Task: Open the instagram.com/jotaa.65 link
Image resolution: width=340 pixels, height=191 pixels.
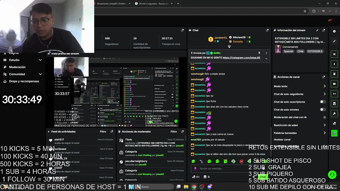Action: [x=241, y=58]
